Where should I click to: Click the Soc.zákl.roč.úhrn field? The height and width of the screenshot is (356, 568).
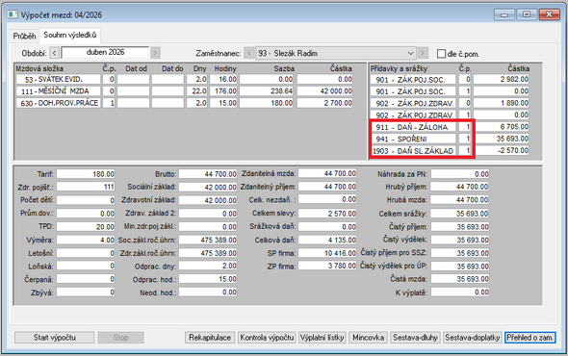208,240
